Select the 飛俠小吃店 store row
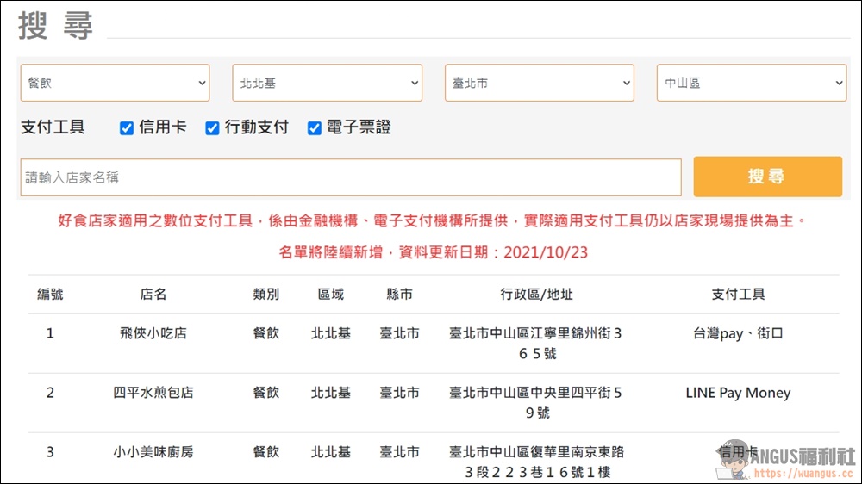The width and height of the screenshot is (862, 484). 153,333
